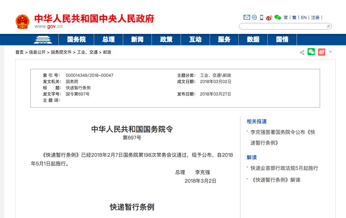This screenshot has width=346, height=218.
Task: Open the 数据 menu
Action: 253,39
